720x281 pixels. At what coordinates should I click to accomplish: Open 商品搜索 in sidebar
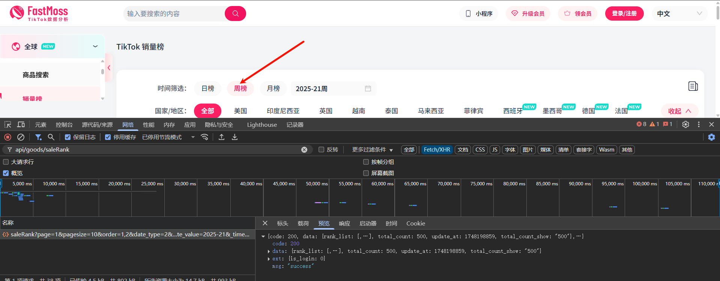[x=36, y=75]
